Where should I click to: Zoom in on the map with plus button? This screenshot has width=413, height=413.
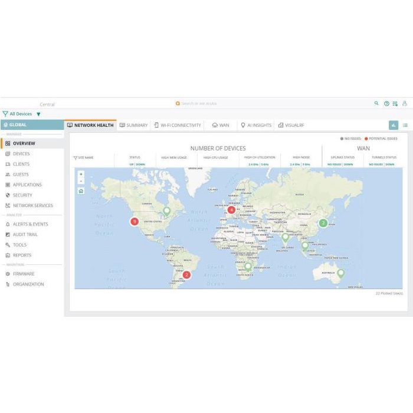point(81,174)
